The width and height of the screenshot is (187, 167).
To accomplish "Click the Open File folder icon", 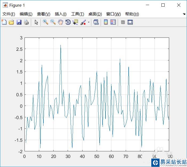I will coord(11,22).
